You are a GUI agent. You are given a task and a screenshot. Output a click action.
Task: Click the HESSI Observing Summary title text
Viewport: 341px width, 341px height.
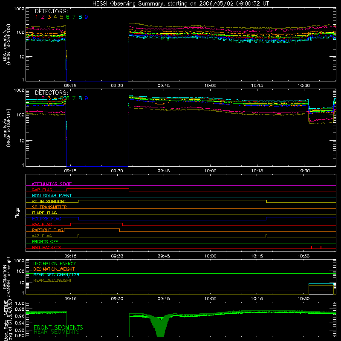click(180, 3)
